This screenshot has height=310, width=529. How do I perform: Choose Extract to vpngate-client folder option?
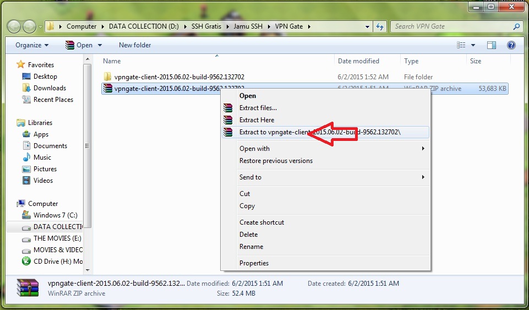click(x=325, y=132)
